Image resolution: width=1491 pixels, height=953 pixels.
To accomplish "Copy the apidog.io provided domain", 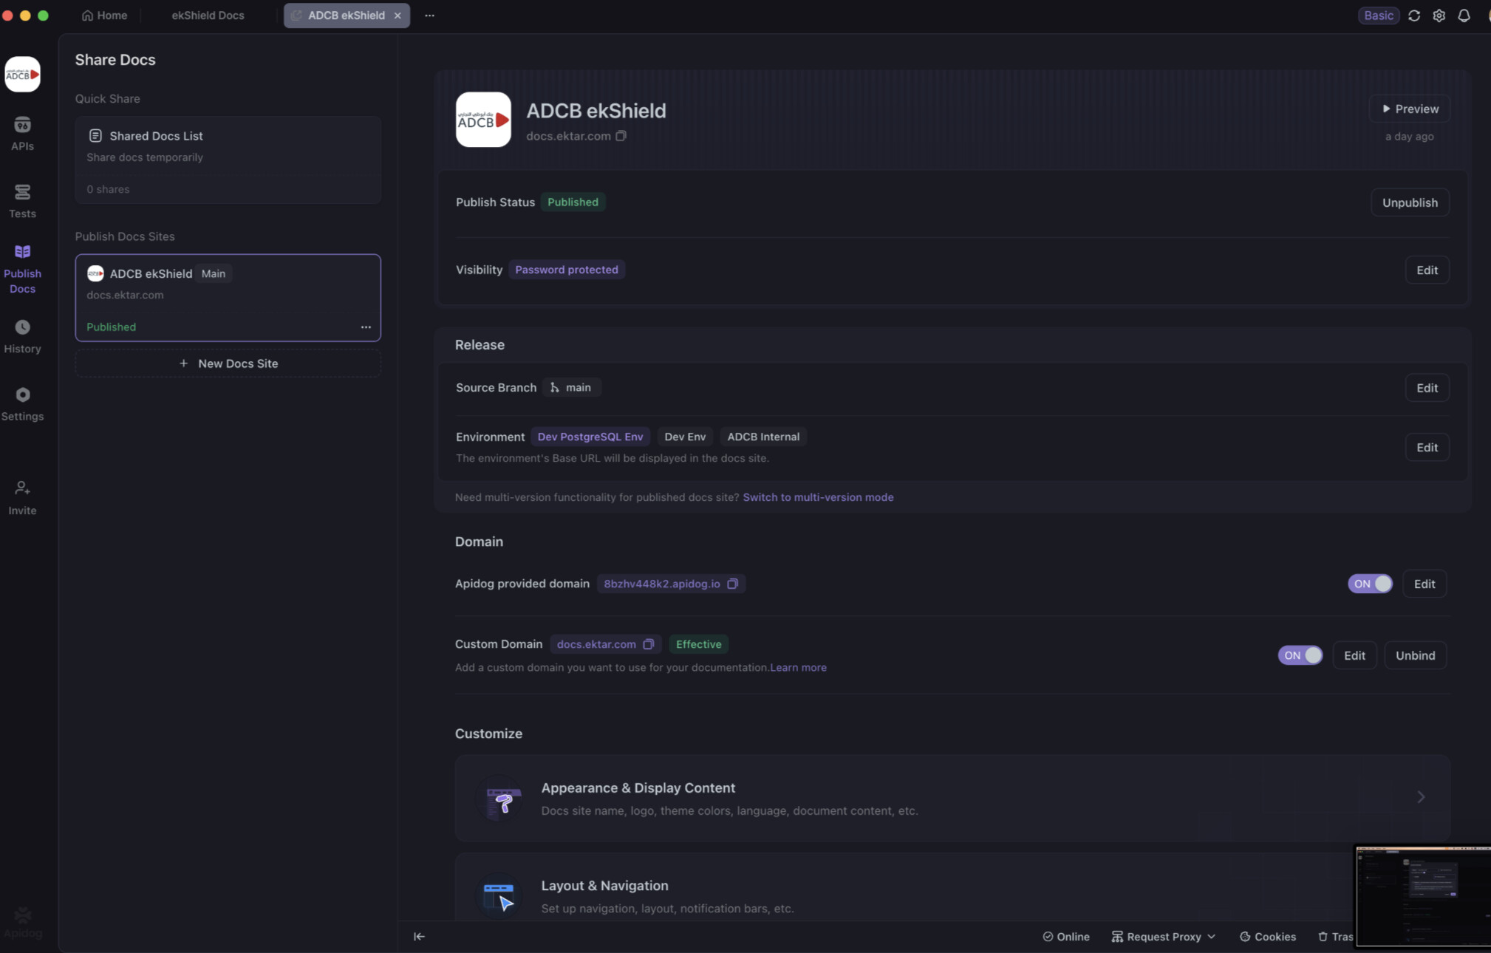I will [732, 584].
